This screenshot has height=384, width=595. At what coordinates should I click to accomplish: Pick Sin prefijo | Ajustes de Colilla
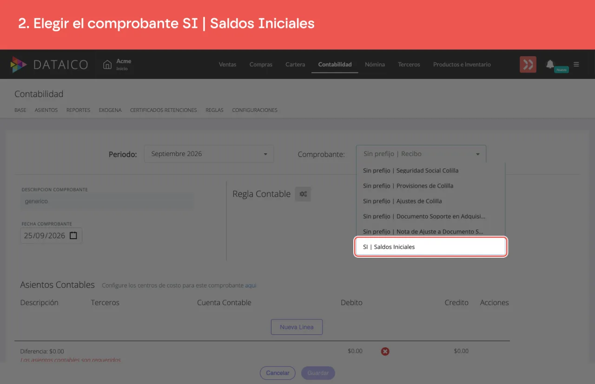tap(430, 201)
